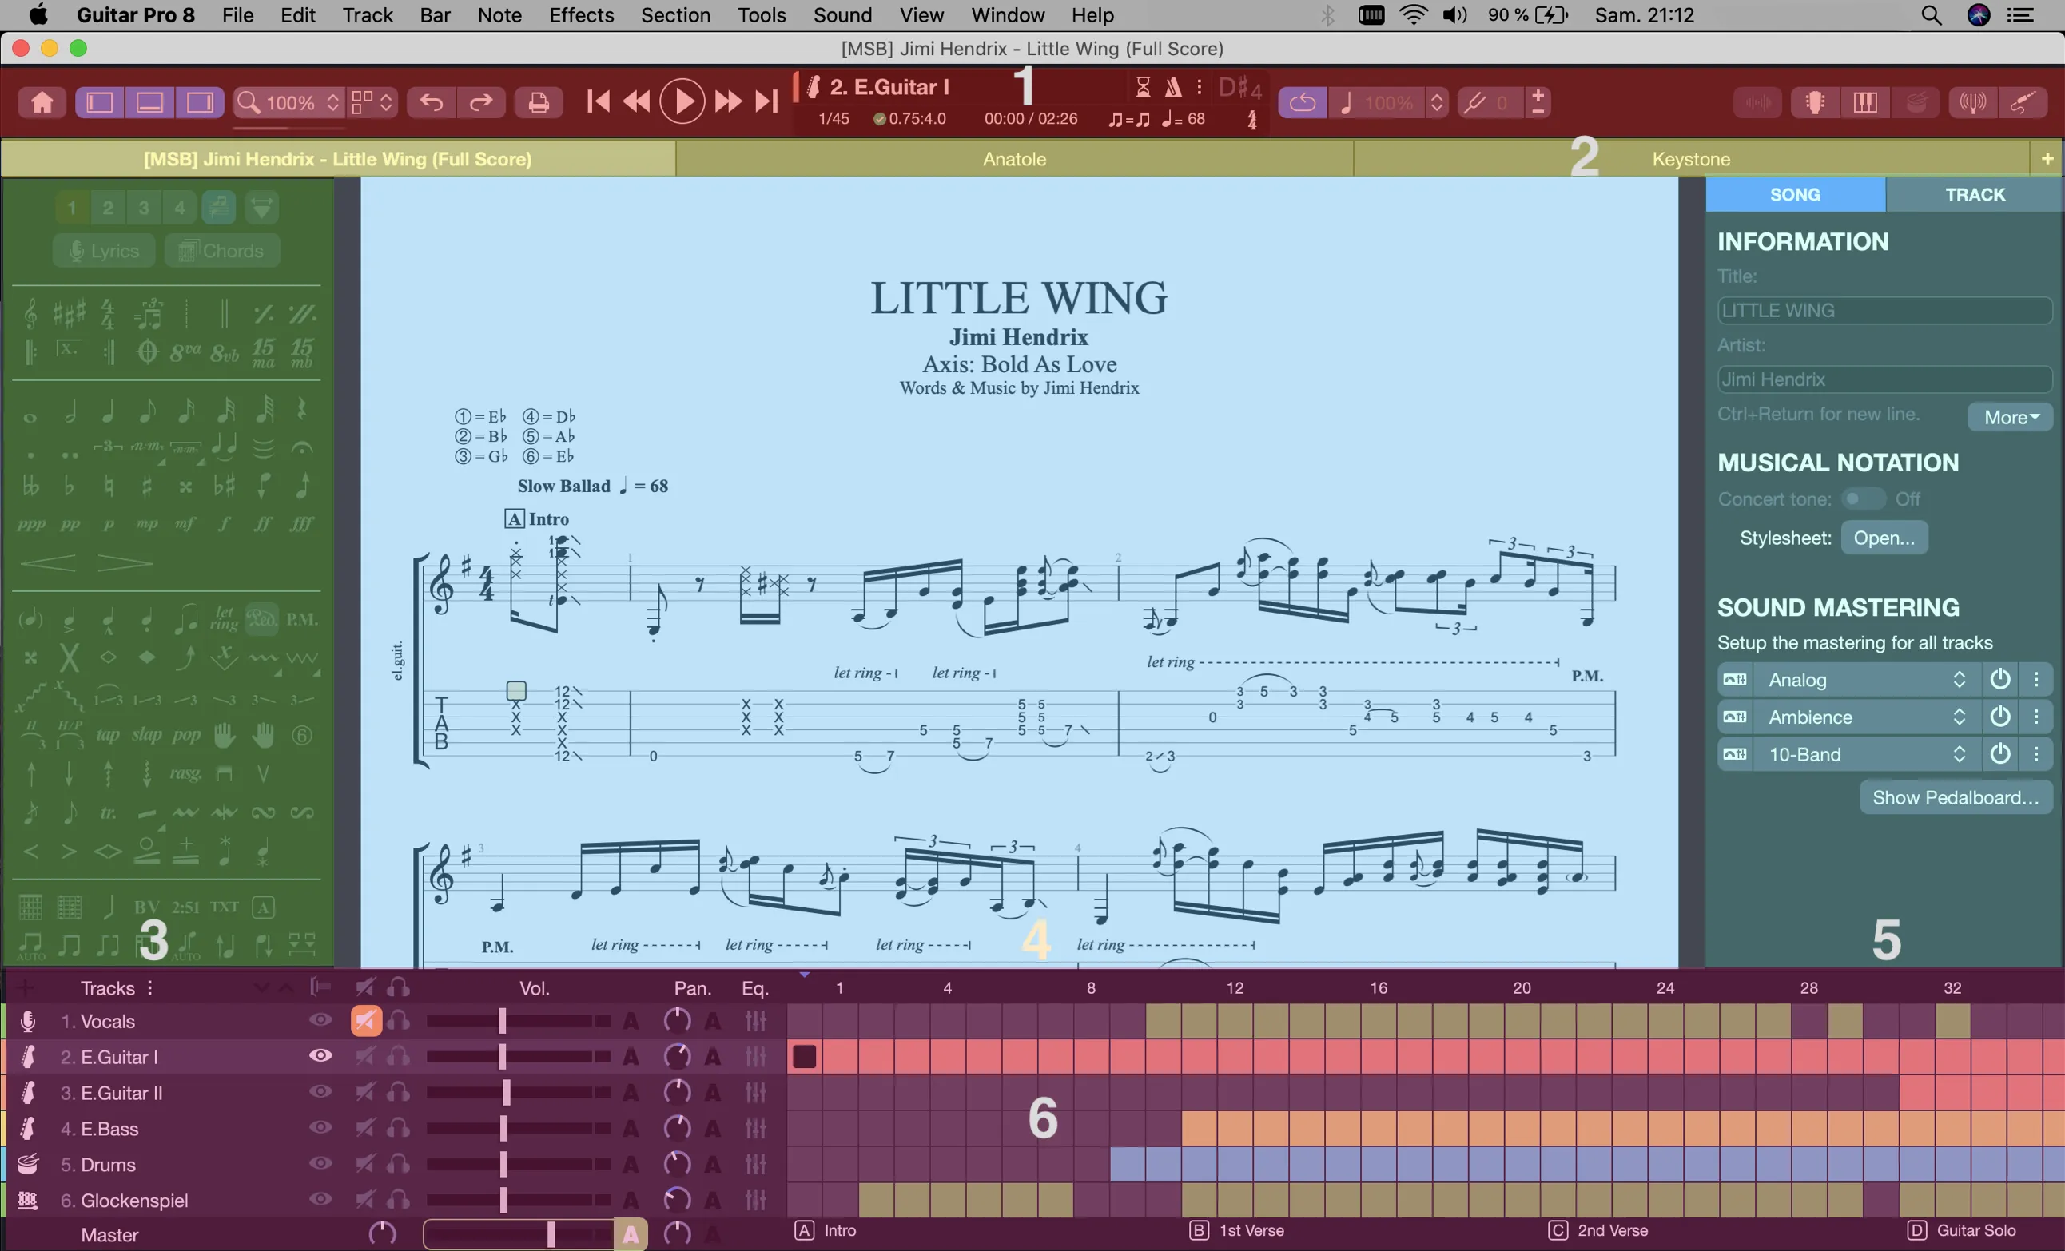The height and width of the screenshot is (1251, 2065).
Task: Unmute the Vocals track
Action: point(365,1021)
